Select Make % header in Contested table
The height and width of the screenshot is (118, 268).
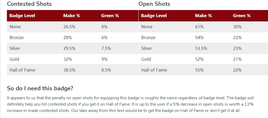[x=72, y=16]
